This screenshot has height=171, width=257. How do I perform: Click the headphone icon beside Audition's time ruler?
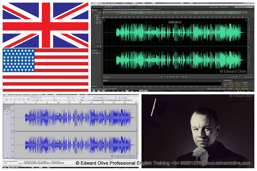pos(249,17)
